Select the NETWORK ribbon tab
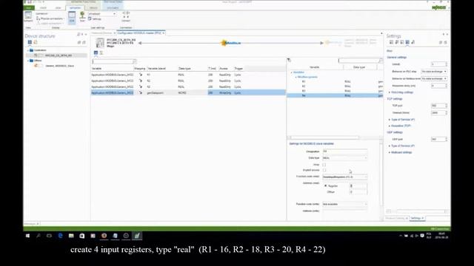This screenshot has height=266, width=474. (75, 7)
